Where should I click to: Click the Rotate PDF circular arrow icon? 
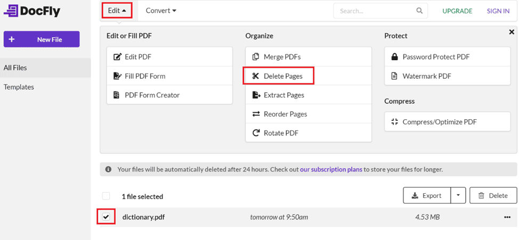pos(256,133)
